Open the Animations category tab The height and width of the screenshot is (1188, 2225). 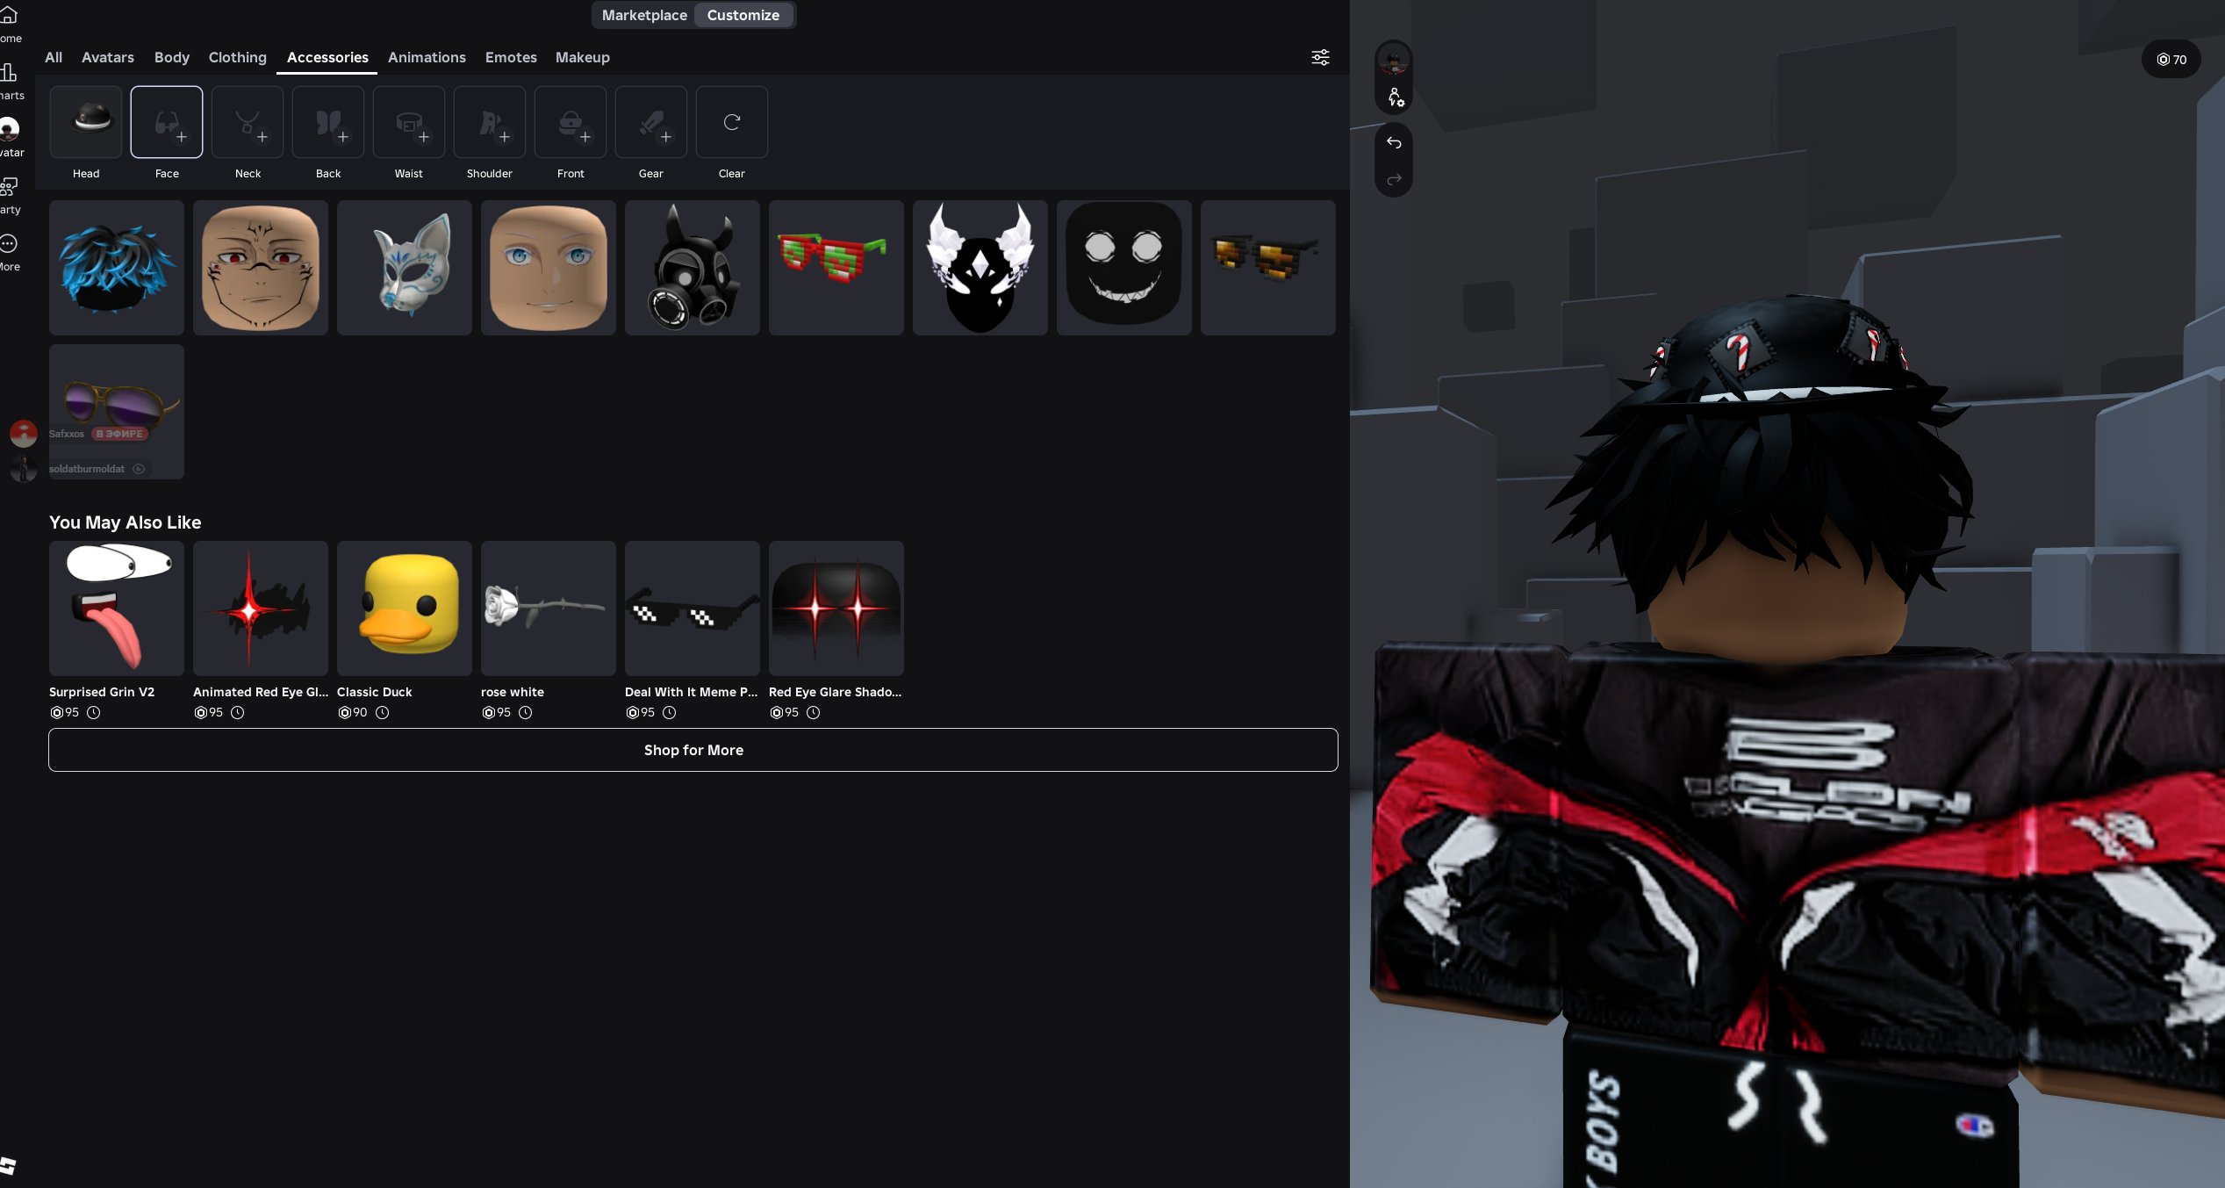coord(427,57)
